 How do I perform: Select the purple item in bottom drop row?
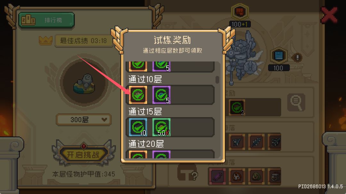(217, 176)
